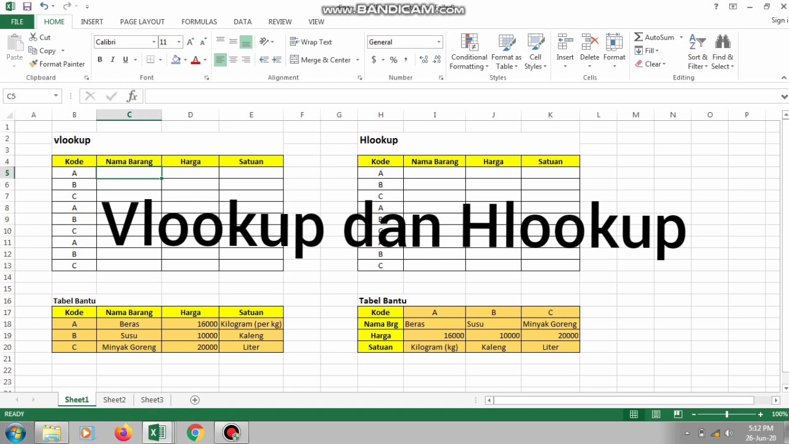This screenshot has width=789, height=444.
Task: Apply accounting dollar number format
Action: (x=374, y=60)
